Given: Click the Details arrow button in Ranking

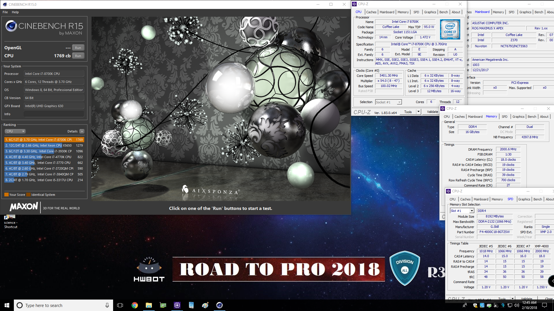Looking at the screenshot, I should click(82, 131).
